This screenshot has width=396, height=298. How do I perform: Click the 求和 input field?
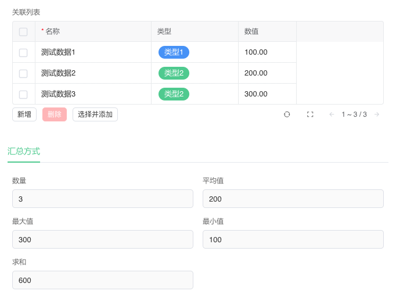[103, 280]
